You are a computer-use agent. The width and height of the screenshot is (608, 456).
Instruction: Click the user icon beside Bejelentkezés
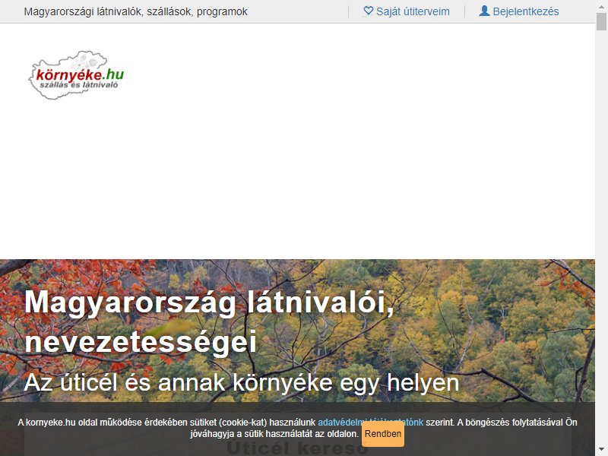point(484,11)
